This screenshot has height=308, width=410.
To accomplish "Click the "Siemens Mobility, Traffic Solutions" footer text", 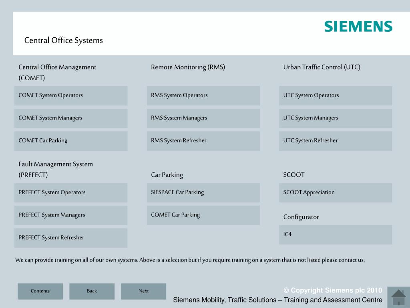I will click(x=278, y=300).
